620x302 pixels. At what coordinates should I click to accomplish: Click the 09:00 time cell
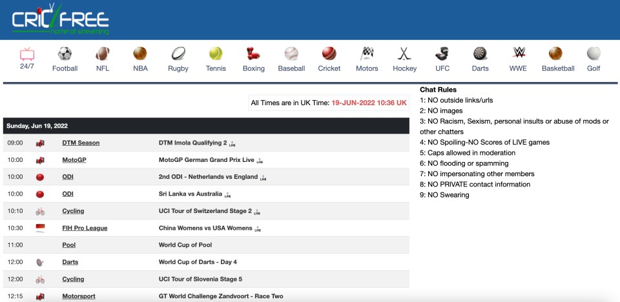pyautogui.click(x=15, y=143)
